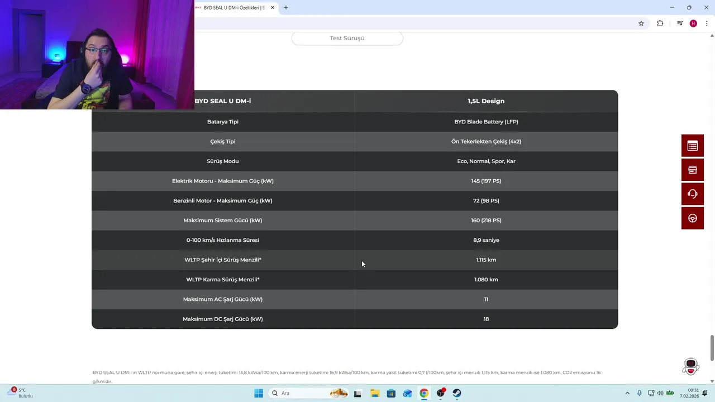Click the DC charging value 18
The image size is (715, 402).
click(x=486, y=319)
